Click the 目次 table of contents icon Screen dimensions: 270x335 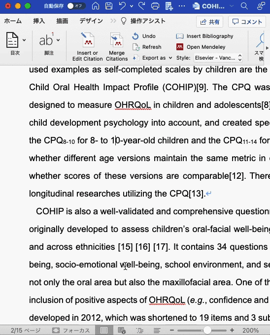pyautogui.click(x=12, y=40)
